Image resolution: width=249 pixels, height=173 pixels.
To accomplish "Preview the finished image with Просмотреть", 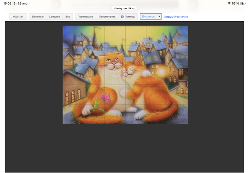I will 107,17.
